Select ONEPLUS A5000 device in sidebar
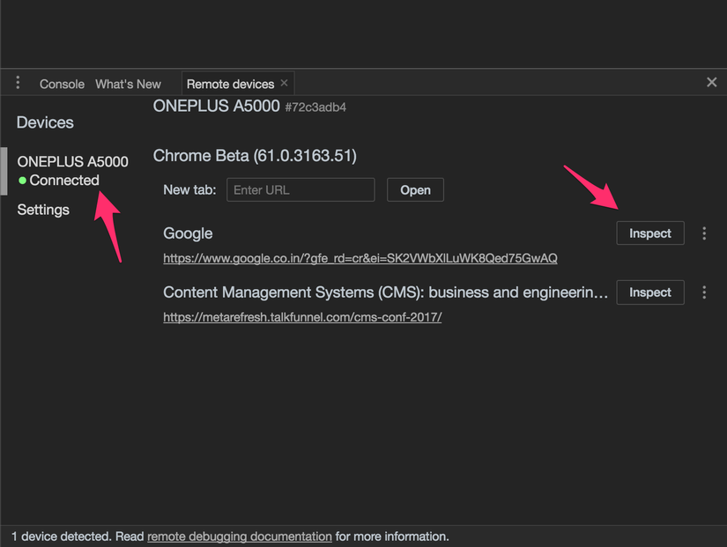The width and height of the screenshot is (727, 547). coord(73,171)
